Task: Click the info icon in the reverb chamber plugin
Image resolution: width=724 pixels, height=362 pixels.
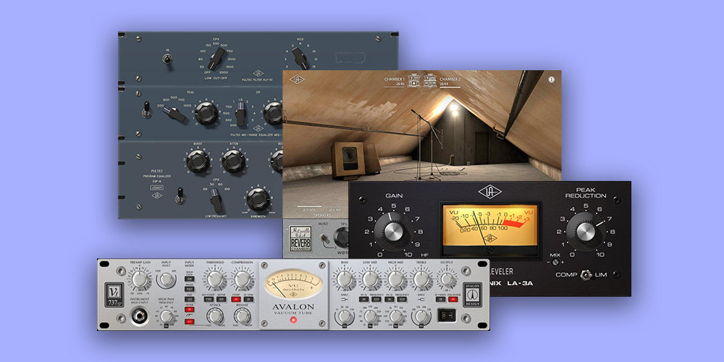Action: point(551,78)
